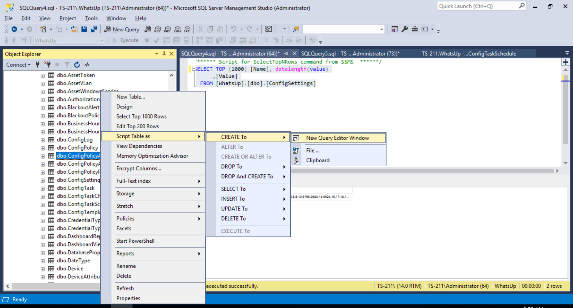573x308 pixels.
Task: Open a new MDX query window
Action: [x=157, y=29]
